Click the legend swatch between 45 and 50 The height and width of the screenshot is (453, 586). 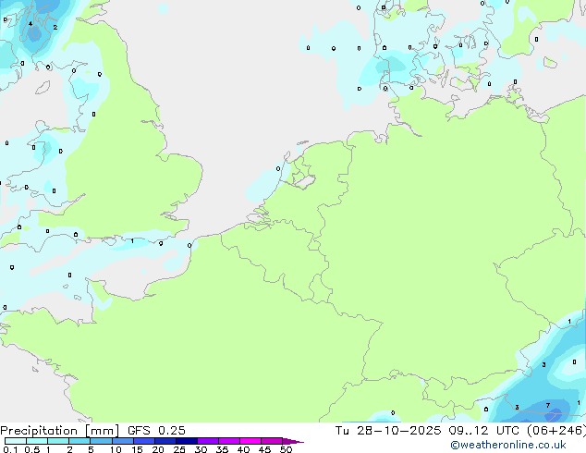(272, 441)
